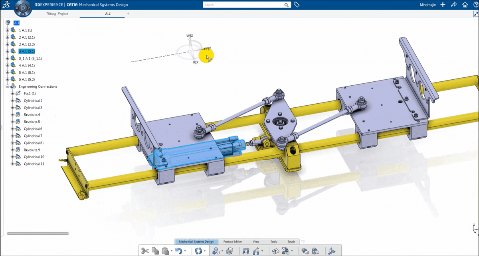Screen dimensions: 479x256
Task: Click the Cut scissors icon in toolbar
Action: point(145,251)
